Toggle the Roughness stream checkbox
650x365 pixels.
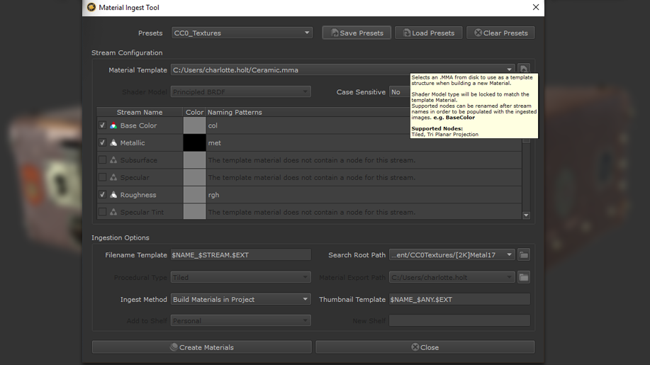point(103,195)
